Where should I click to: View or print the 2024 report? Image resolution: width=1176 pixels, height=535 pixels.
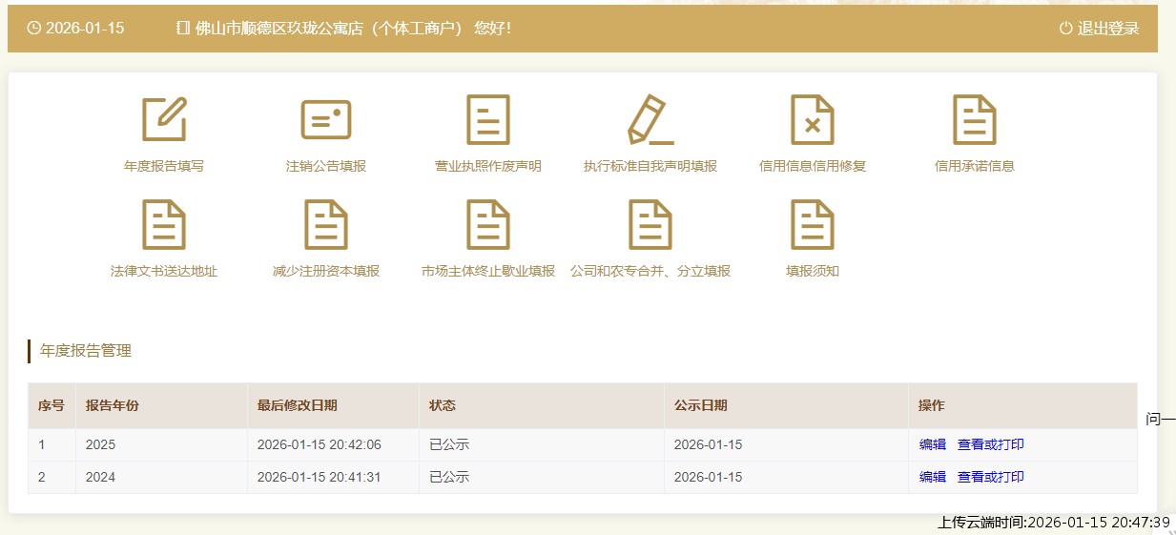tap(990, 477)
